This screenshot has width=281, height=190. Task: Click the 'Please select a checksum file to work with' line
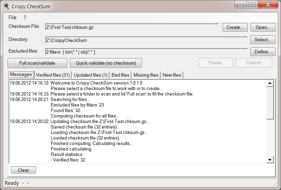[x=106, y=88]
